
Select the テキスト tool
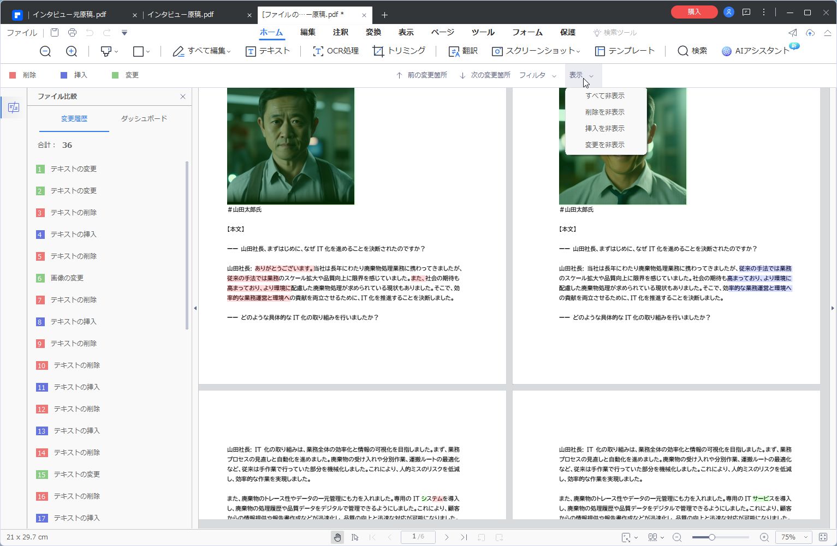268,51
